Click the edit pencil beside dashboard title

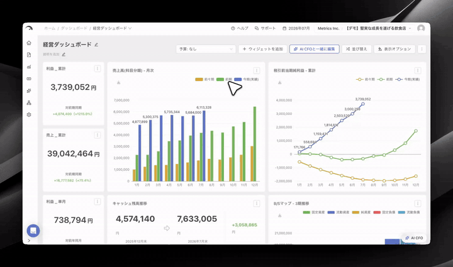point(96,45)
